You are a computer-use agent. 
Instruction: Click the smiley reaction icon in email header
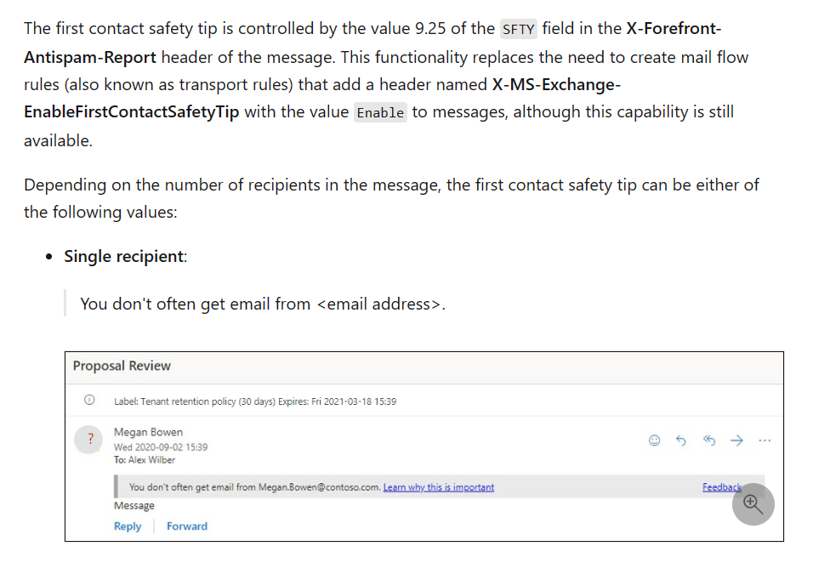tap(654, 441)
